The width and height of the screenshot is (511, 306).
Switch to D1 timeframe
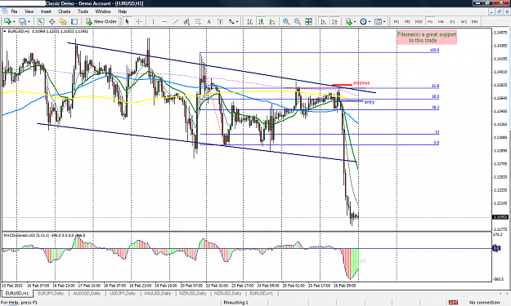452,21
